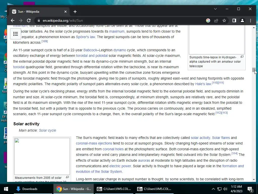This screenshot has width=258, height=194.
Task: Open citation [109]
Action: [45, 41]
